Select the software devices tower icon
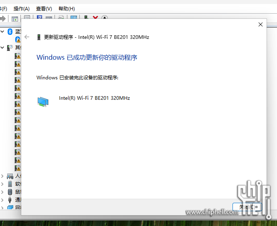277x226 pixels. (10, 184)
